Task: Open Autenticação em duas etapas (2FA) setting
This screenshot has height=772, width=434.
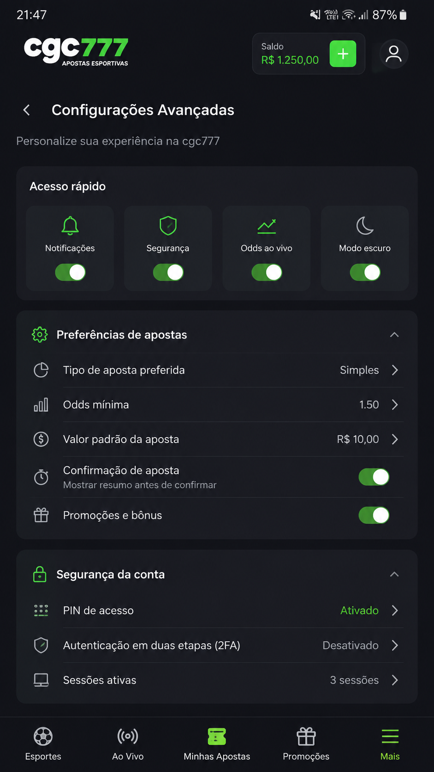Action: point(217,645)
